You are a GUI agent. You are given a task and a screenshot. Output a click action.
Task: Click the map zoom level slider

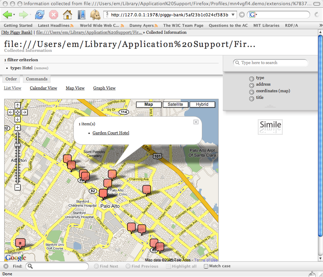tap(18, 144)
